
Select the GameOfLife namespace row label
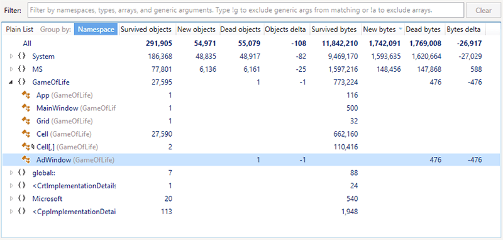tap(51, 83)
